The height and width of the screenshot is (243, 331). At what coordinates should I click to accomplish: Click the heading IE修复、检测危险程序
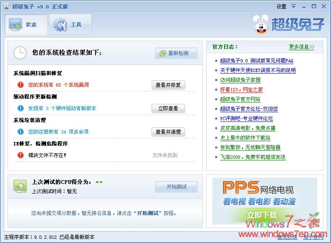(41, 144)
